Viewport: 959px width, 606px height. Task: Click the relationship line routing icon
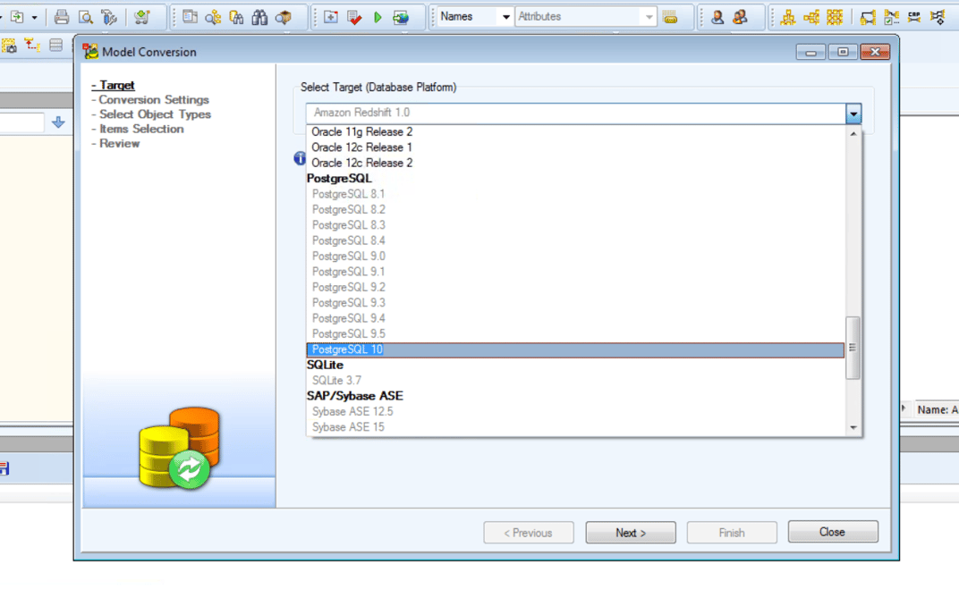[867, 17]
